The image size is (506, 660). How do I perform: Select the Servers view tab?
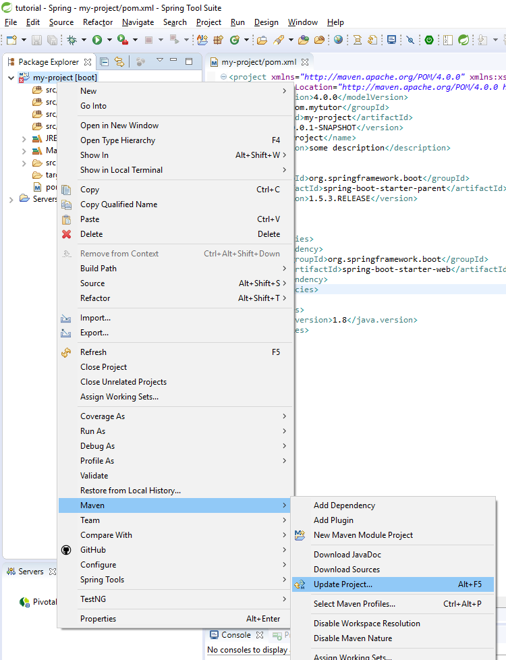(31, 571)
